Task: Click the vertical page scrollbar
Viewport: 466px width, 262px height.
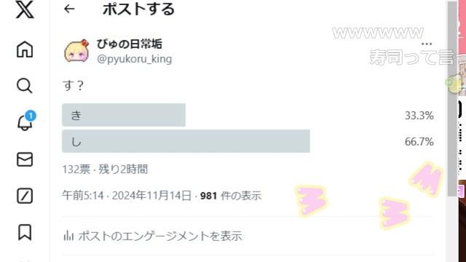Action: tap(452, 98)
